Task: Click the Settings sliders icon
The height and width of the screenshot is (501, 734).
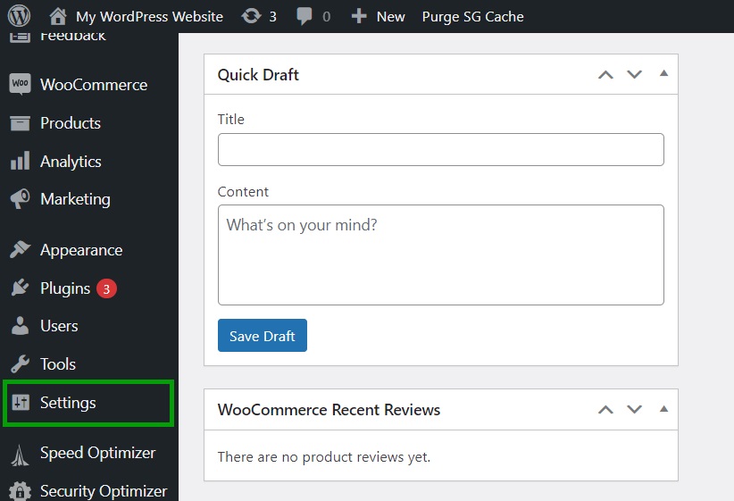Action: tap(21, 402)
